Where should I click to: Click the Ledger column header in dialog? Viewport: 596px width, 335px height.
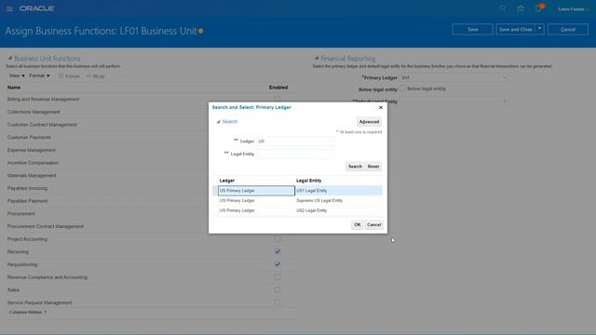click(x=227, y=181)
